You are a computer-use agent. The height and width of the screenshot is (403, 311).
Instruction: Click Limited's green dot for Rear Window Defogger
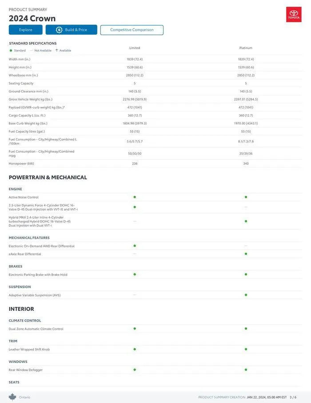tap(135, 370)
